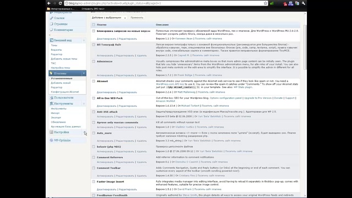Collapse Внешний вид menu arrow
Viewport: 352px width, 198px height.
84,40
